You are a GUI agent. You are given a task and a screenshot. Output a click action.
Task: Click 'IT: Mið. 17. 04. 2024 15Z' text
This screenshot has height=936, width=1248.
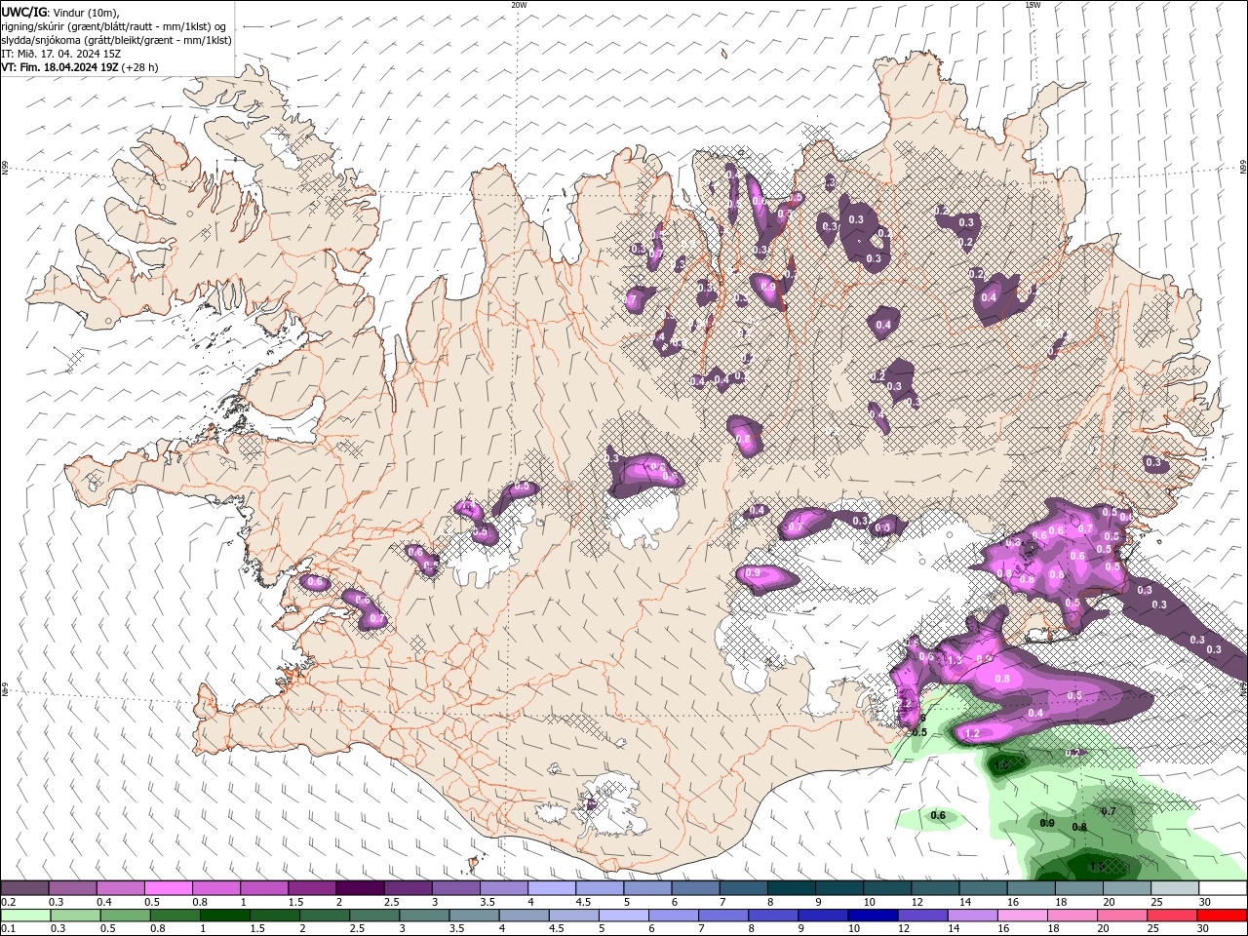(x=62, y=54)
